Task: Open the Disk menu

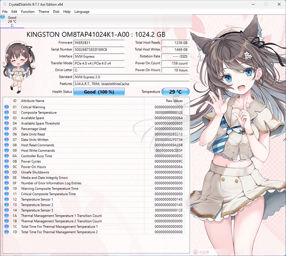Action: [x=56, y=12]
